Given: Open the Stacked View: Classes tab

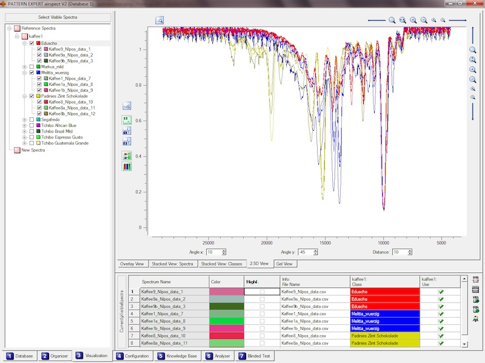Looking at the screenshot, I should pyautogui.click(x=221, y=264).
